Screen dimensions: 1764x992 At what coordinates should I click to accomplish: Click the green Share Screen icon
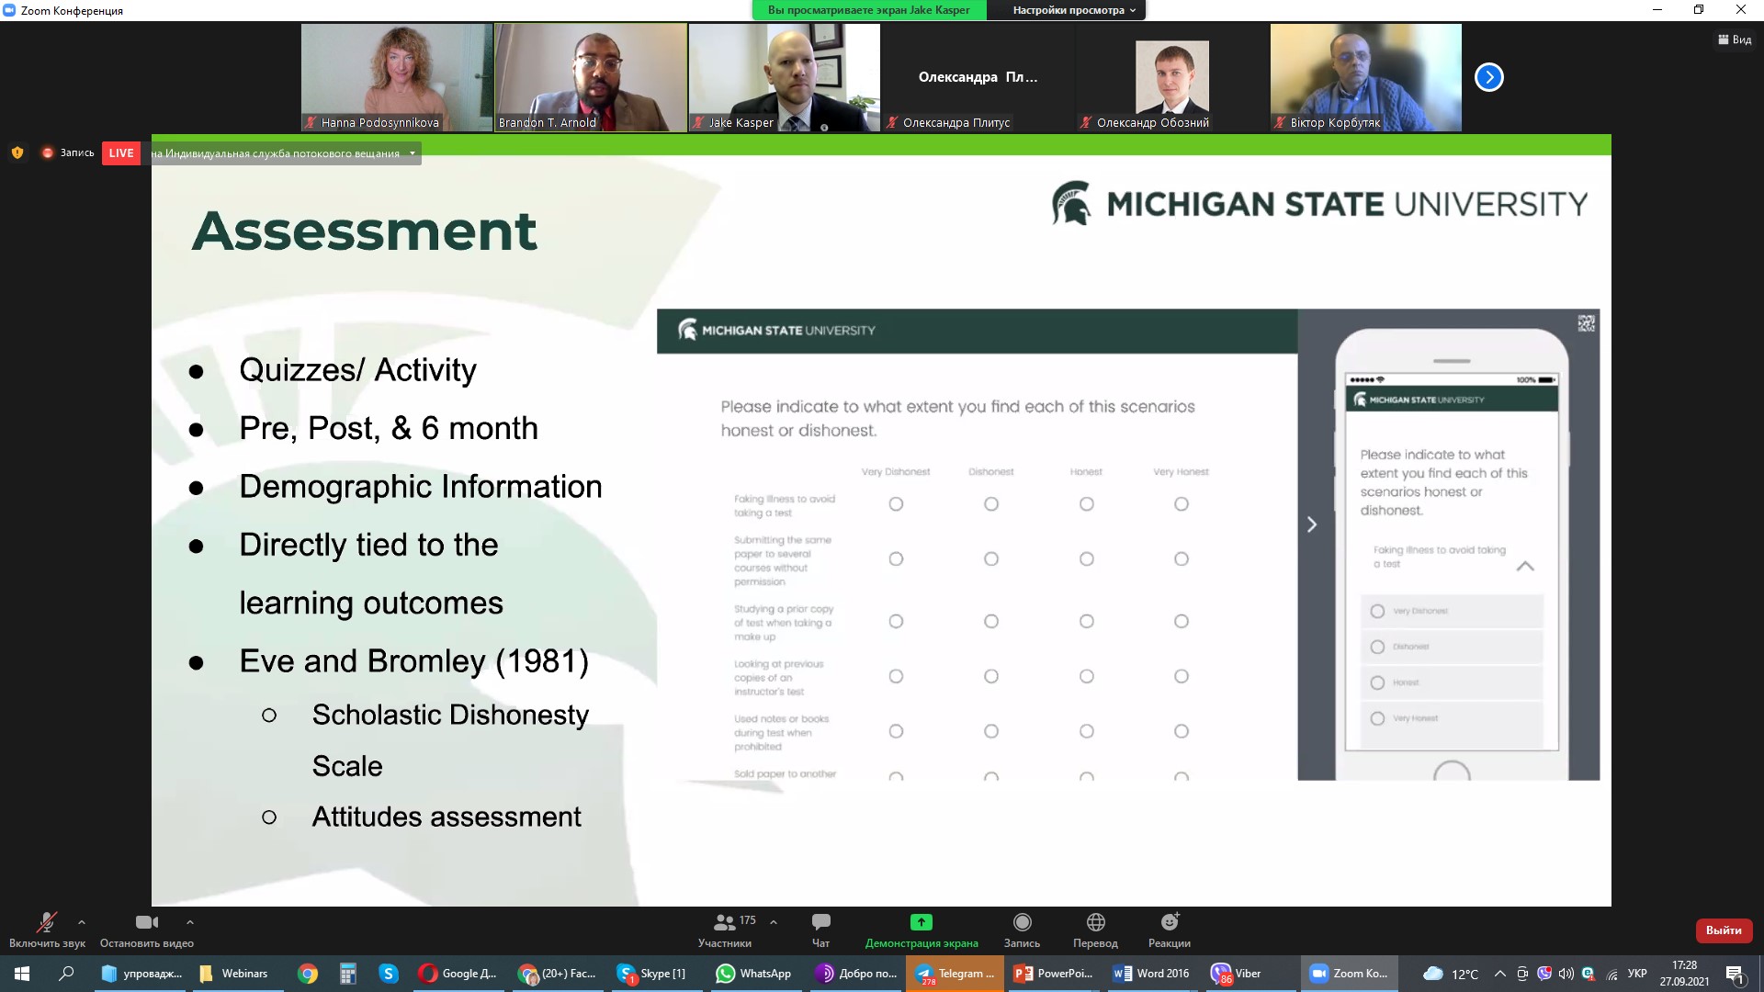pos(921,922)
